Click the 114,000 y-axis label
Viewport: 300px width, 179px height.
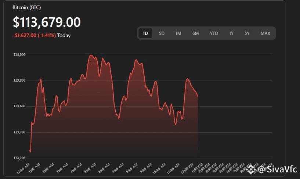tap(19, 55)
